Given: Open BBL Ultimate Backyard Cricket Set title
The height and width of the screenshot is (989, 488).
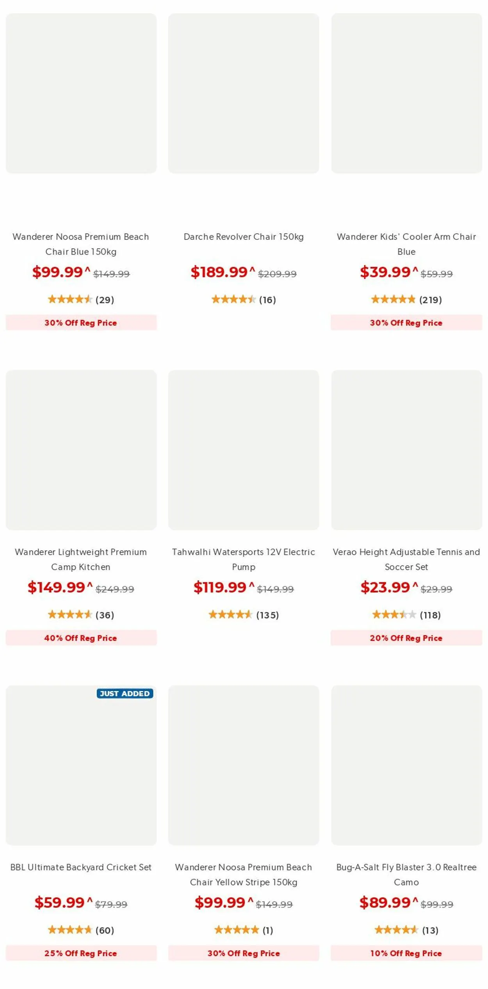Looking at the screenshot, I should coord(81,867).
